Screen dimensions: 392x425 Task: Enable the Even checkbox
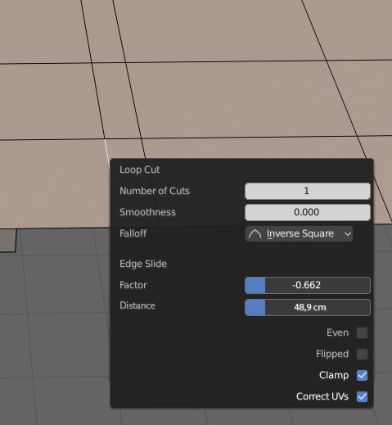362,332
